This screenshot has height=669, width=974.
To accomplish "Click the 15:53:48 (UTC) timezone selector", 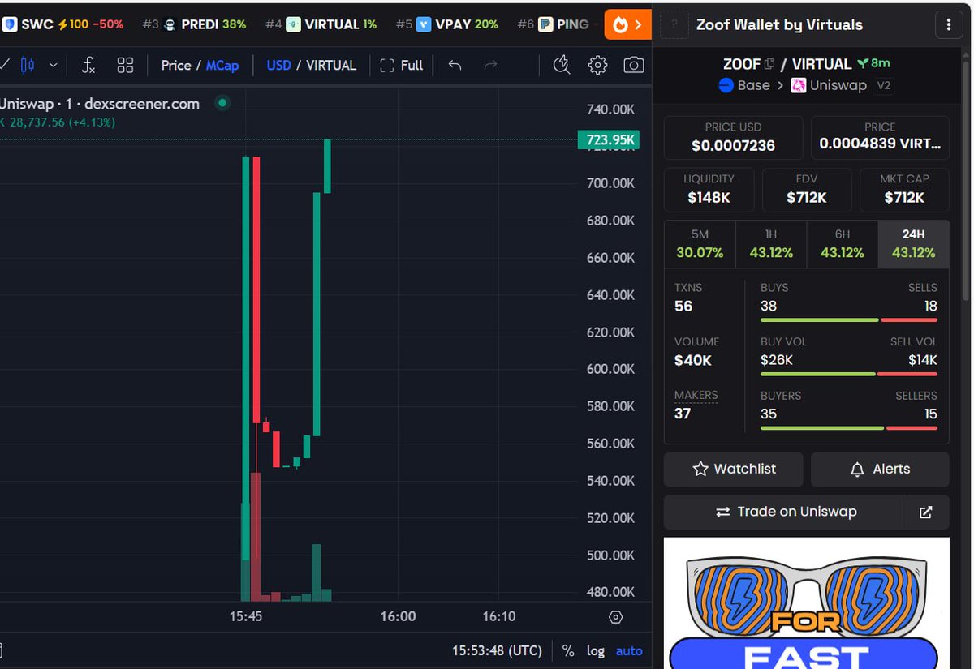I will (497, 650).
